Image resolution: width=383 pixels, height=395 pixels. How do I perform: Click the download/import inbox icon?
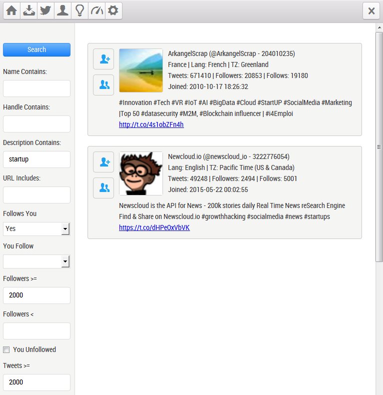(28, 11)
